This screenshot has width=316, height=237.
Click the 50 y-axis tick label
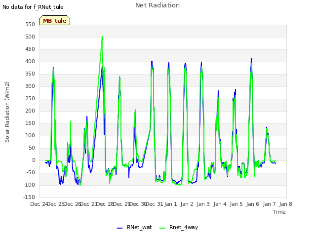click(x=32, y=148)
